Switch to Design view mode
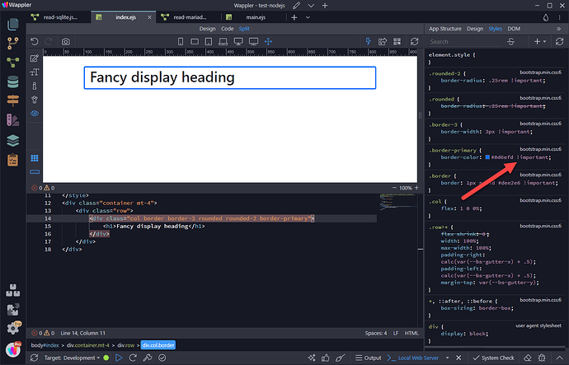569x365 pixels. 207,29
